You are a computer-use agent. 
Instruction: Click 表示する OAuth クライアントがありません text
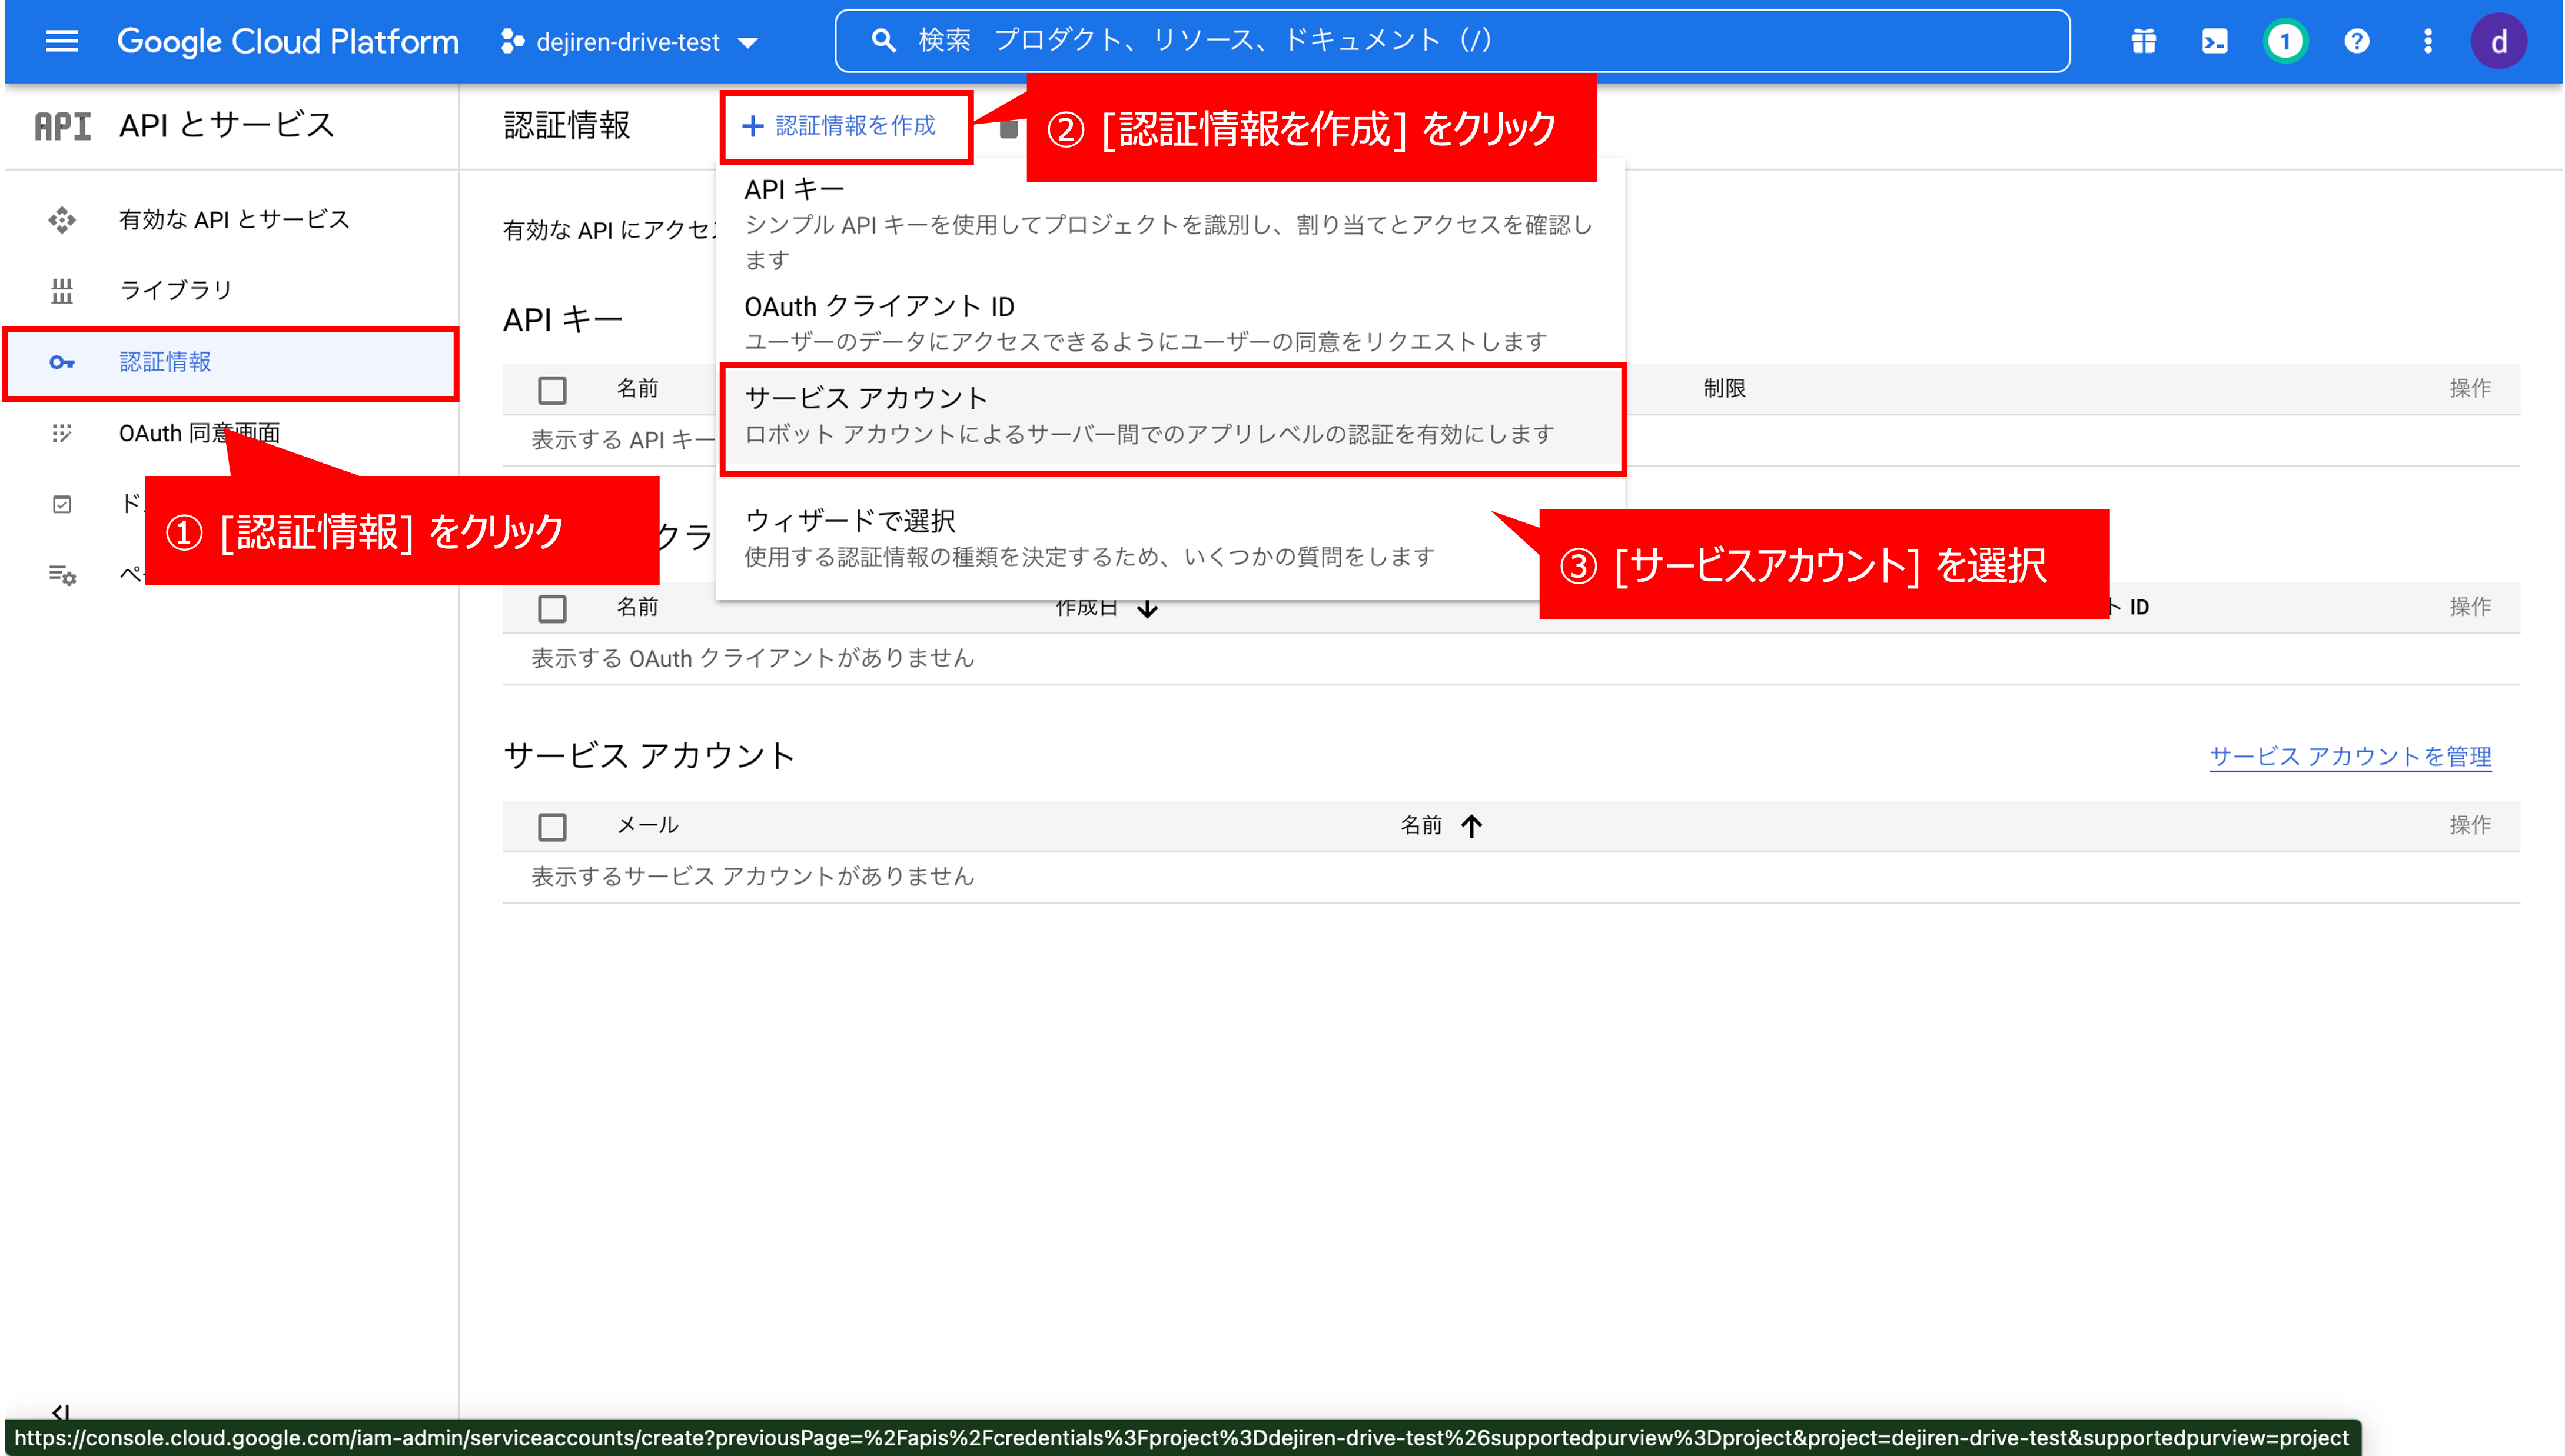point(752,658)
